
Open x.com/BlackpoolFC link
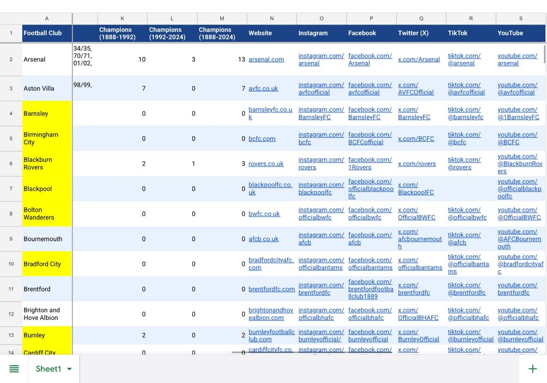[x=416, y=189]
